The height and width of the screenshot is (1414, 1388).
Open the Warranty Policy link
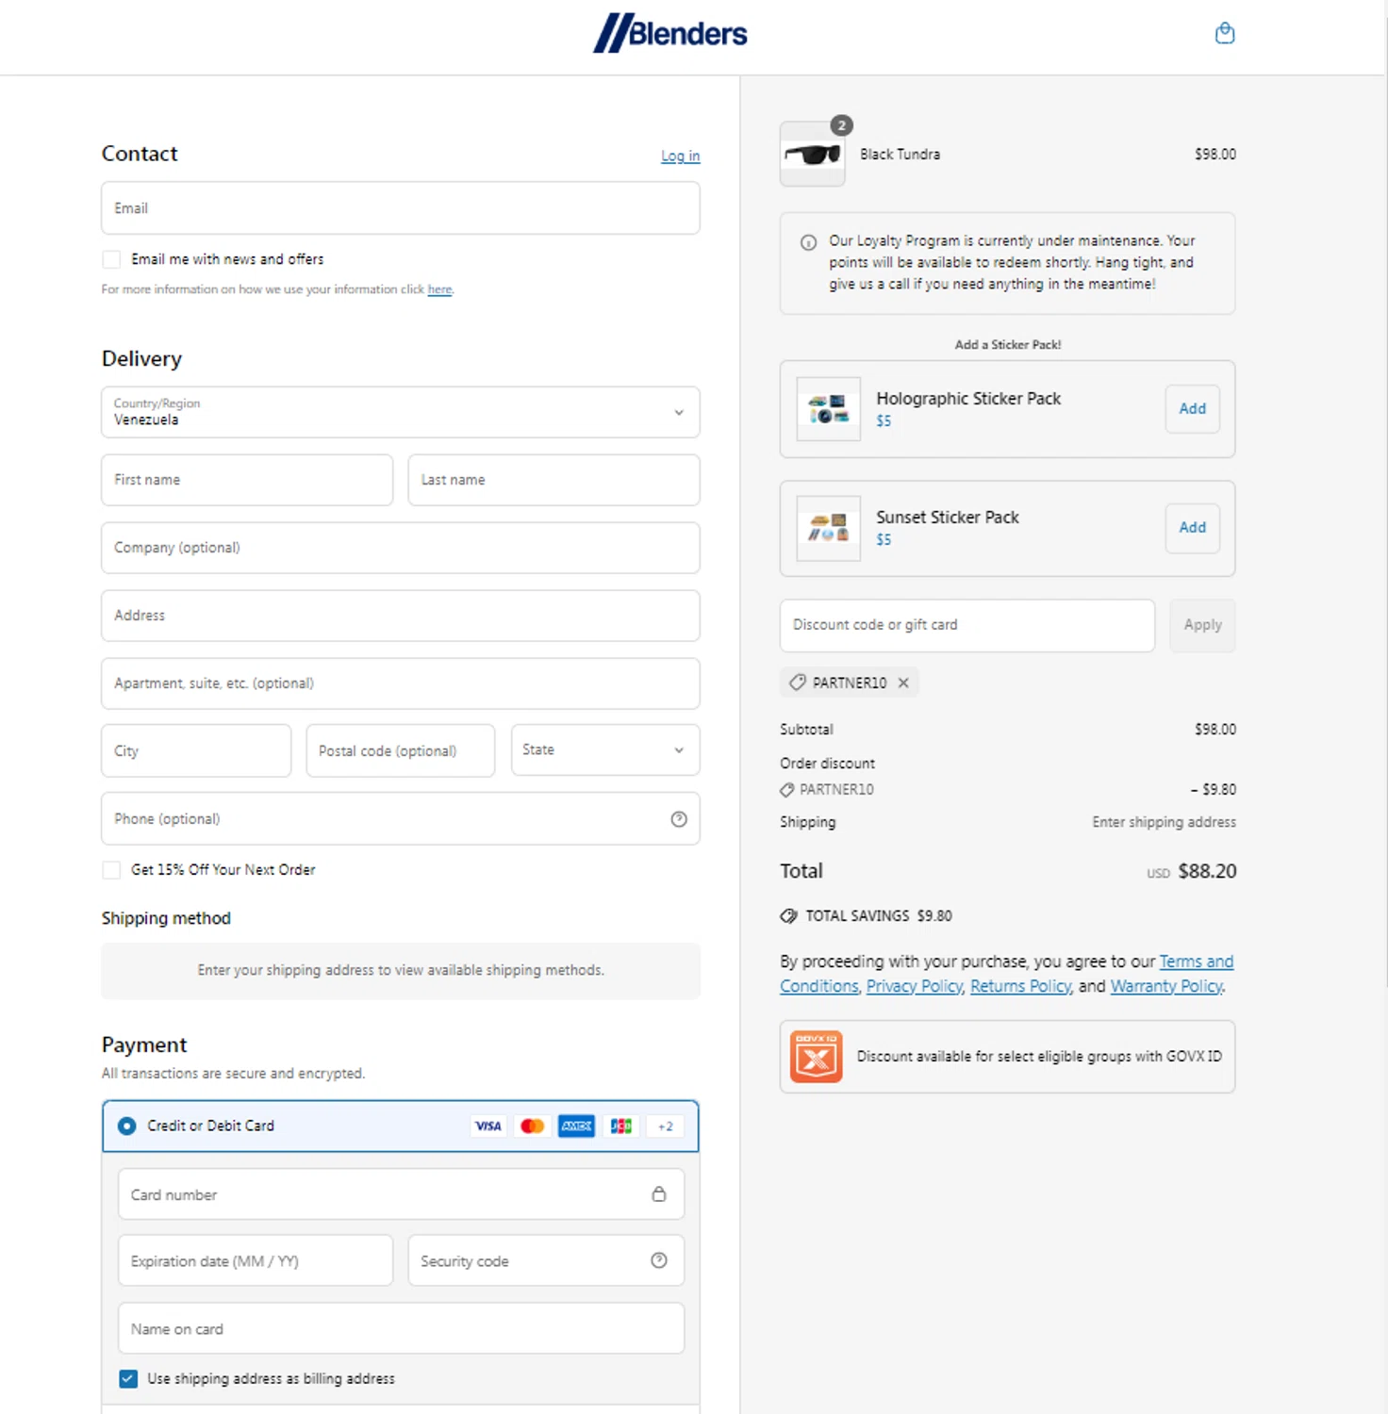coord(1166,986)
